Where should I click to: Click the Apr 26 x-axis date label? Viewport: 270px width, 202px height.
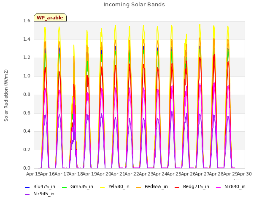click(188, 174)
